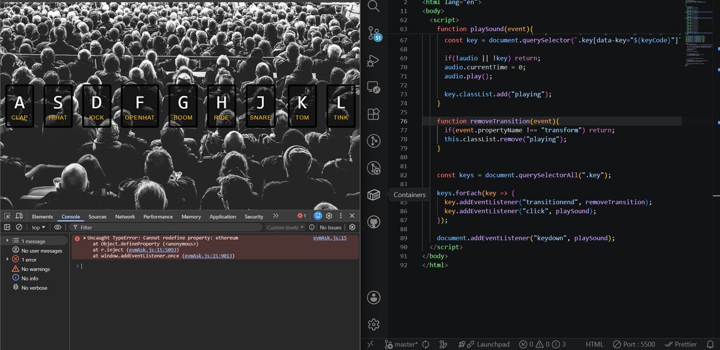This screenshot has width=720, height=350.
Task: Switch to Application tab
Action: [223, 216]
